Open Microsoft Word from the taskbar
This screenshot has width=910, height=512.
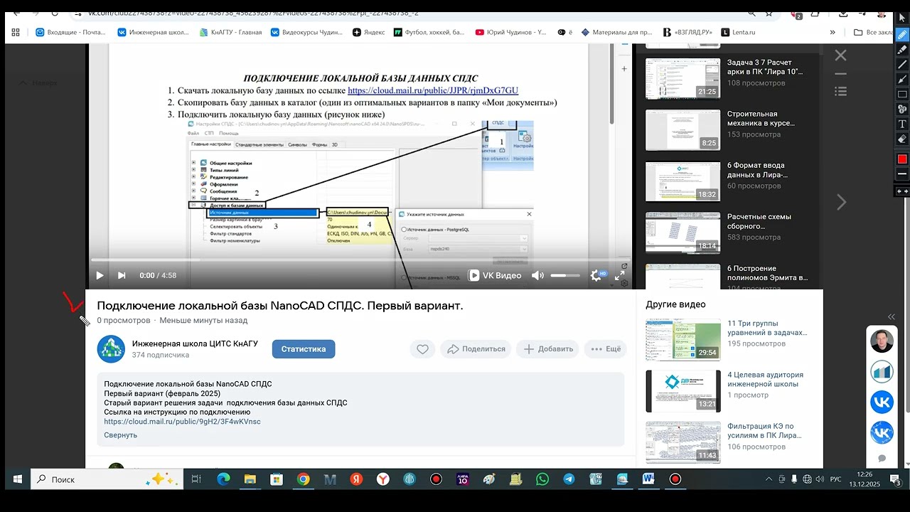pyautogui.click(x=648, y=479)
